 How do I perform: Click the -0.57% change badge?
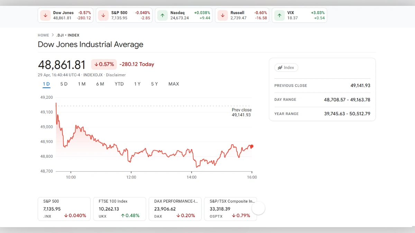click(104, 64)
